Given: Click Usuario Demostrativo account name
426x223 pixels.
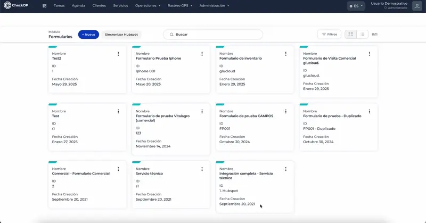Looking at the screenshot, I should click(389, 4).
